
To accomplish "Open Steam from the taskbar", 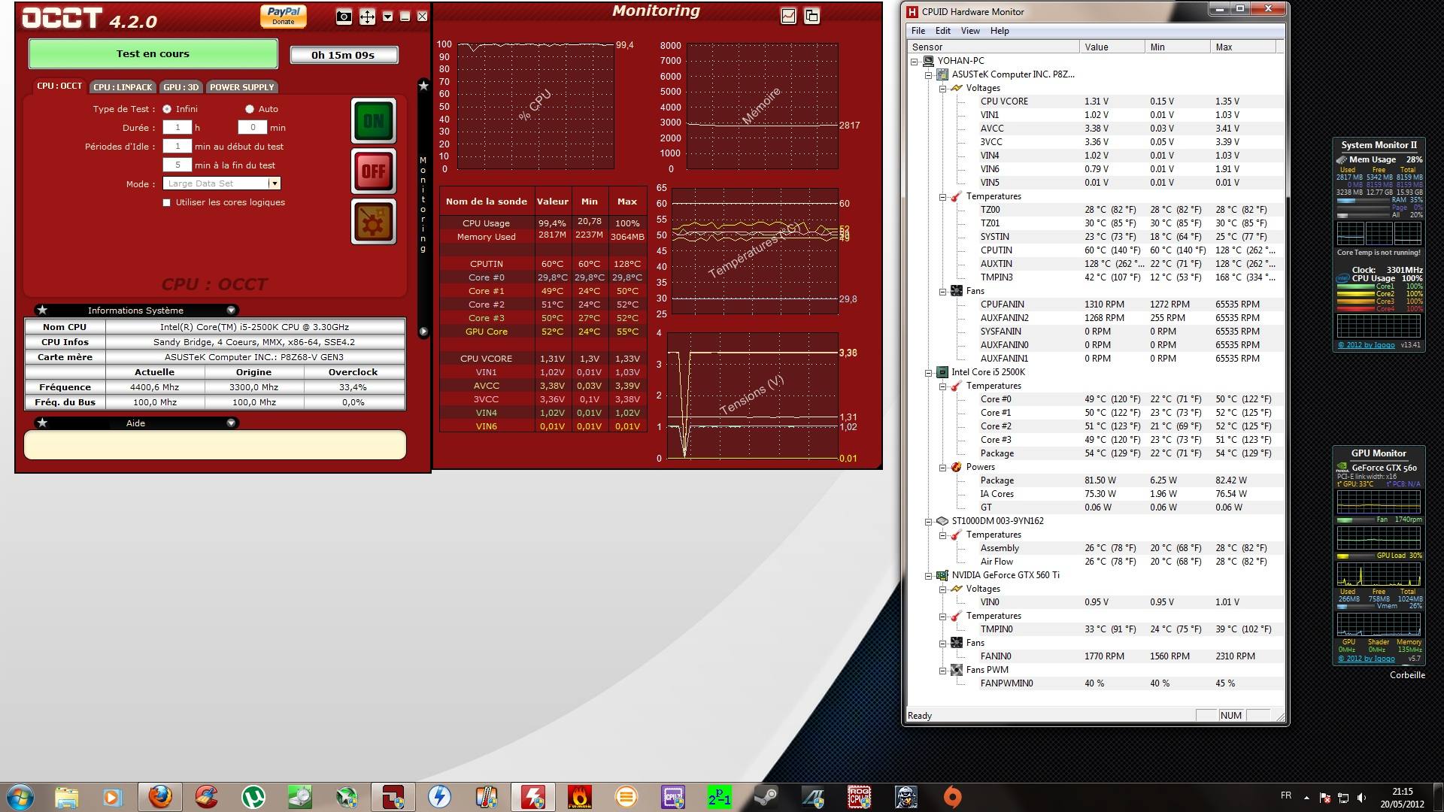I will tap(766, 796).
